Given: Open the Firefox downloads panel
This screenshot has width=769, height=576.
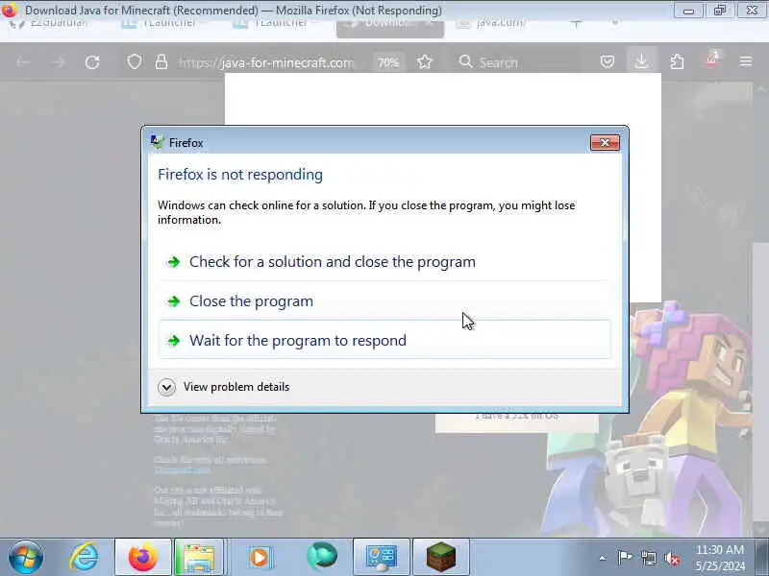Looking at the screenshot, I should (641, 61).
